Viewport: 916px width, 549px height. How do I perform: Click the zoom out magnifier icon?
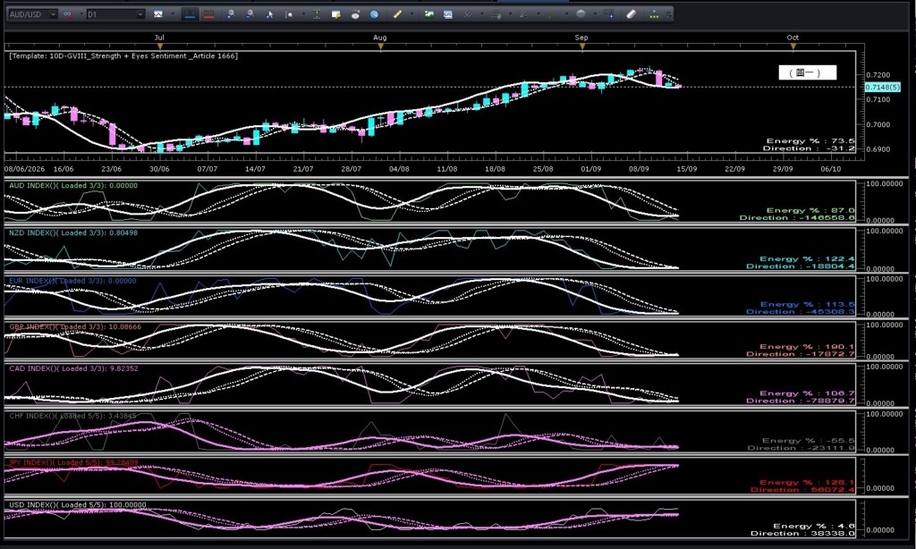pyautogui.click(x=250, y=14)
